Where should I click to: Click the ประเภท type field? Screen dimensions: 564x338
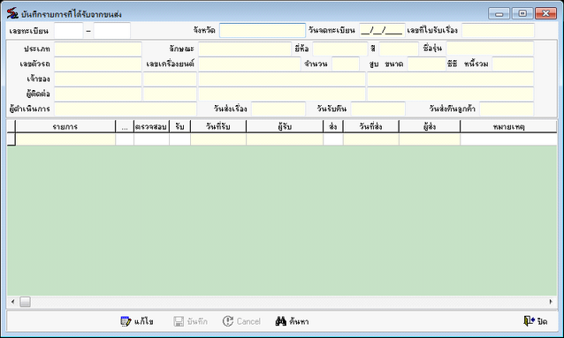tap(98, 49)
